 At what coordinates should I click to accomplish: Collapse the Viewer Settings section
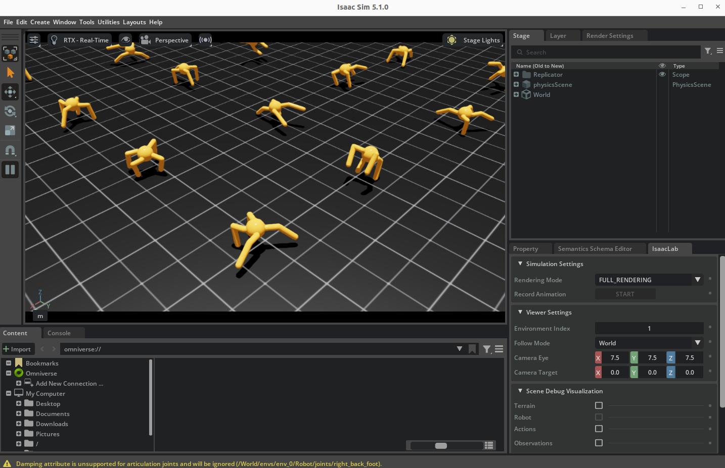click(520, 312)
